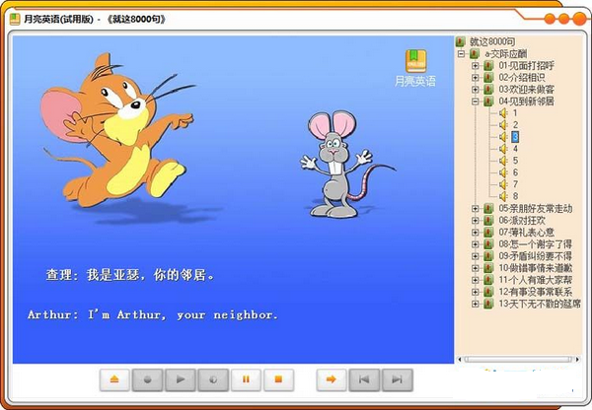Skip to the previous sentence
592x410 pixels.
coord(365,378)
